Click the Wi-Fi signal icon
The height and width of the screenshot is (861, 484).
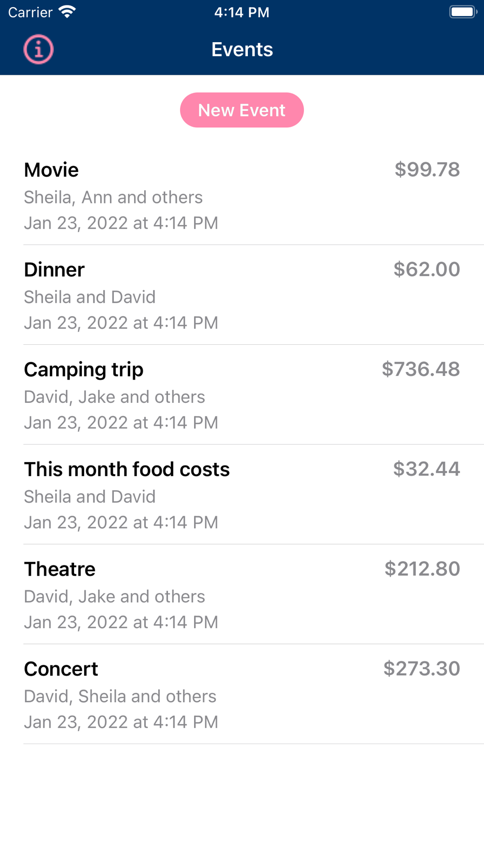(x=67, y=12)
